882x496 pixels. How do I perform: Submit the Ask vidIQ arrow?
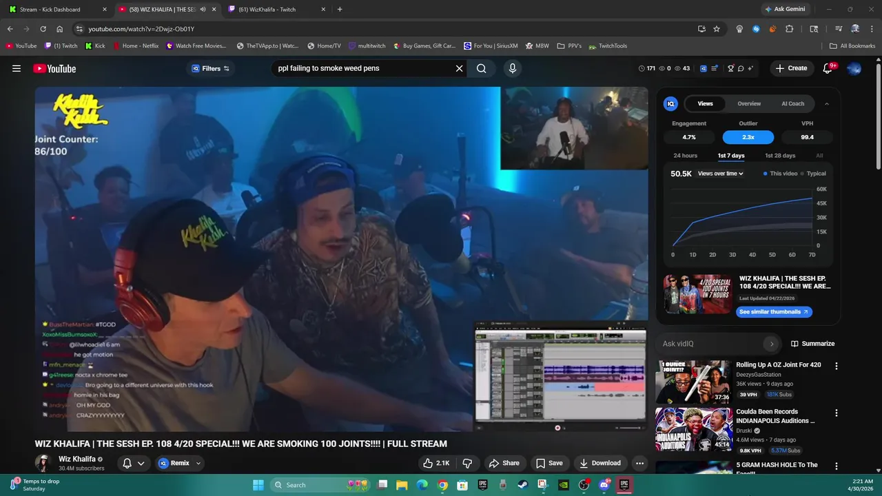click(x=772, y=344)
